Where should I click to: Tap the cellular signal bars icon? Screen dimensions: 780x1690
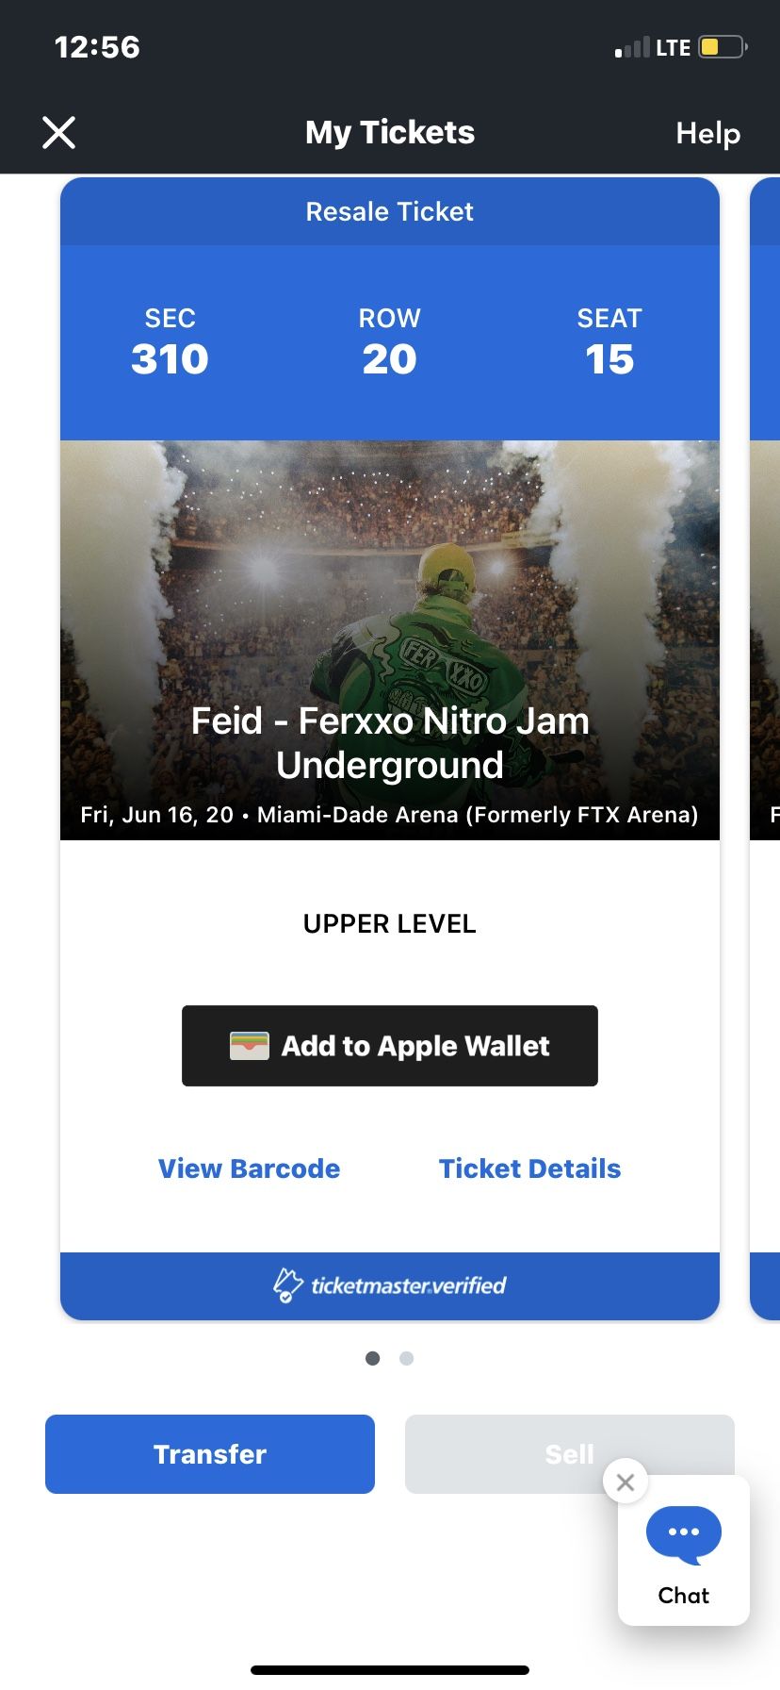(632, 48)
